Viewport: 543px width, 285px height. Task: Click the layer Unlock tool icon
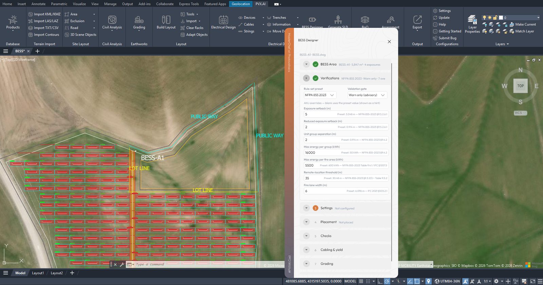pyautogui.click(x=505, y=31)
